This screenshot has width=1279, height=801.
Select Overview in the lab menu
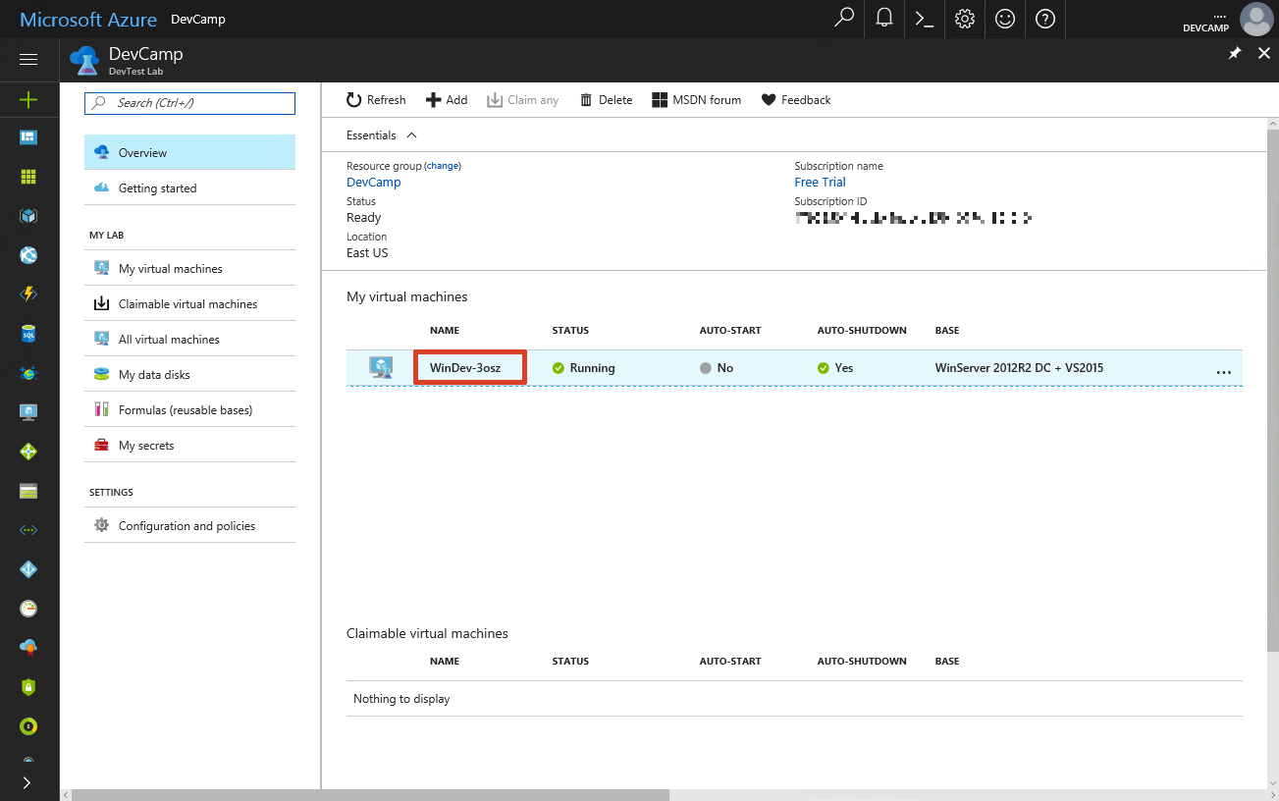[190, 152]
